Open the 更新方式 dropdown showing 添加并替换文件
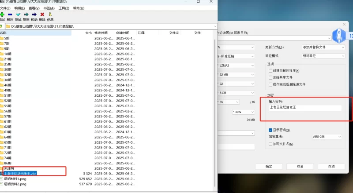The height and width of the screenshot is (193, 353). [323, 47]
